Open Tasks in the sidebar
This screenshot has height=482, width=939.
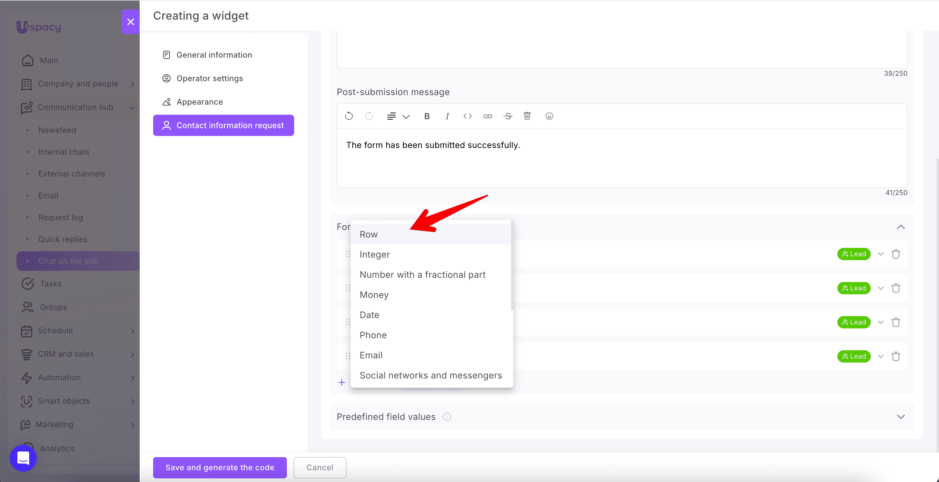[51, 284]
